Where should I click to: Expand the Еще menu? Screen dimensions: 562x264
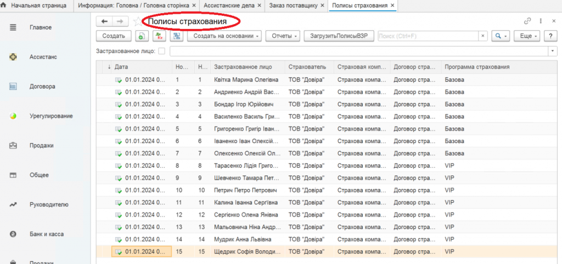(x=527, y=36)
